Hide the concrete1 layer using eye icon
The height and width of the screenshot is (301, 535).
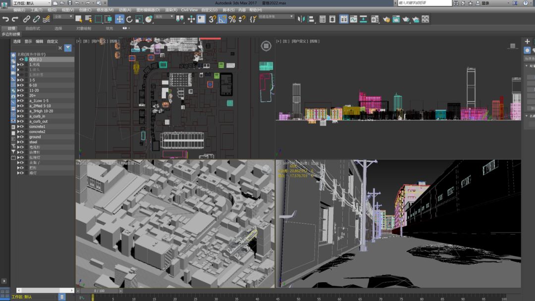click(21, 127)
